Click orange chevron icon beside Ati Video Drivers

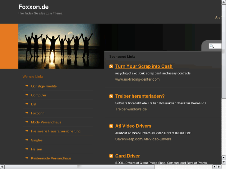click(x=111, y=126)
